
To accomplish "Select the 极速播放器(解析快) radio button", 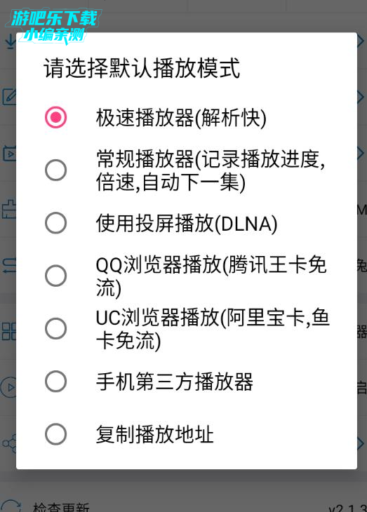I will (x=56, y=117).
